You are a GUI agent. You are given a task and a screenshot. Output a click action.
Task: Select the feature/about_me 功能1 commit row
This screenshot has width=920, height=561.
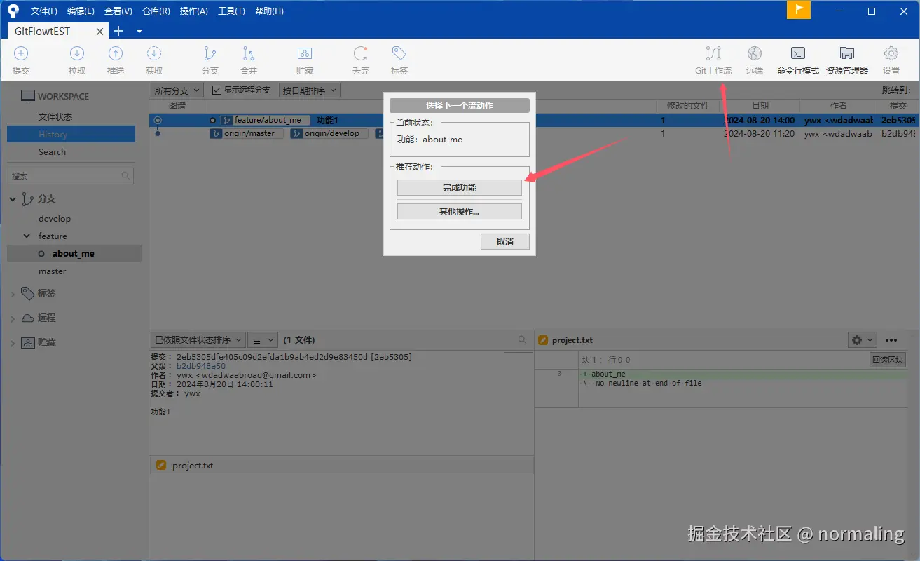pyautogui.click(x=533, y=121)
